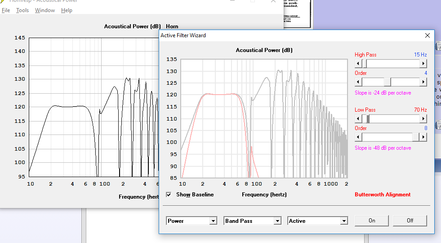Click the 15 Hz High Pass value
Viewport: 441px width, 243px height.
pyautogui.click(x=420, y=55)
